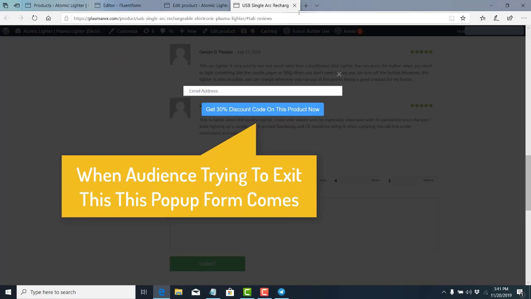This screenshot has width=531, height=299.
Task: Add page to favorites star icon
Action: 463,18
